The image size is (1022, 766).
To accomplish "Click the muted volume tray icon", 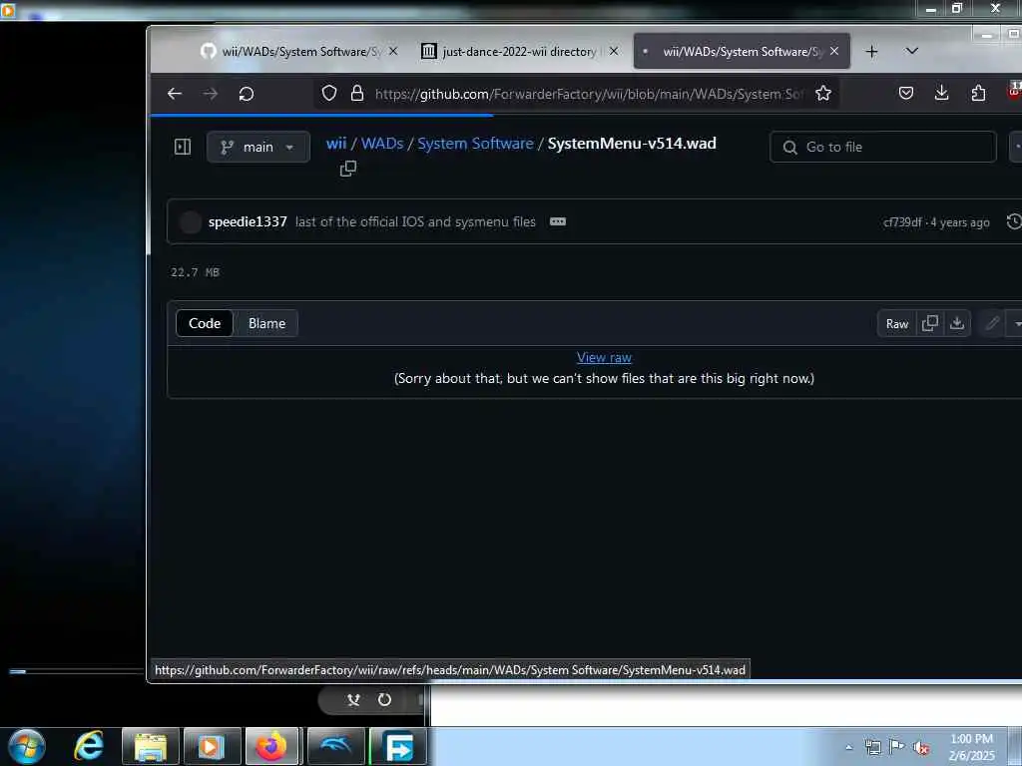I will pos(921,747).
